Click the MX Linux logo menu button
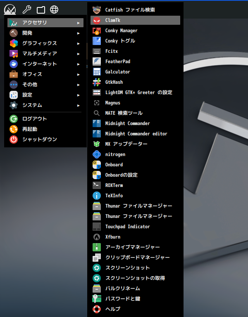 10,9
